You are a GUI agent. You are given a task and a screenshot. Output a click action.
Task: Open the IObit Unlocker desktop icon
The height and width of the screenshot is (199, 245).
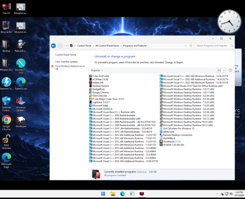[x=6, y=142]
